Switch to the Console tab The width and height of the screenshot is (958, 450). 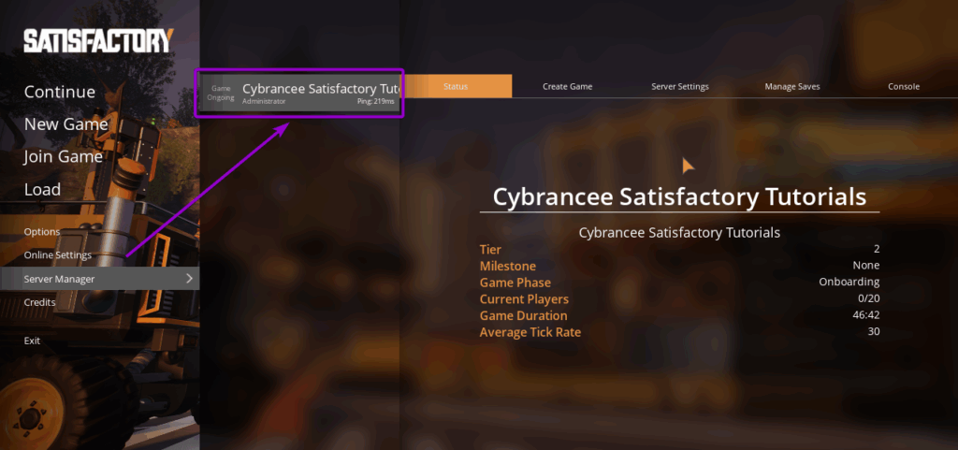pyautogui.click(x=903, y=87)
